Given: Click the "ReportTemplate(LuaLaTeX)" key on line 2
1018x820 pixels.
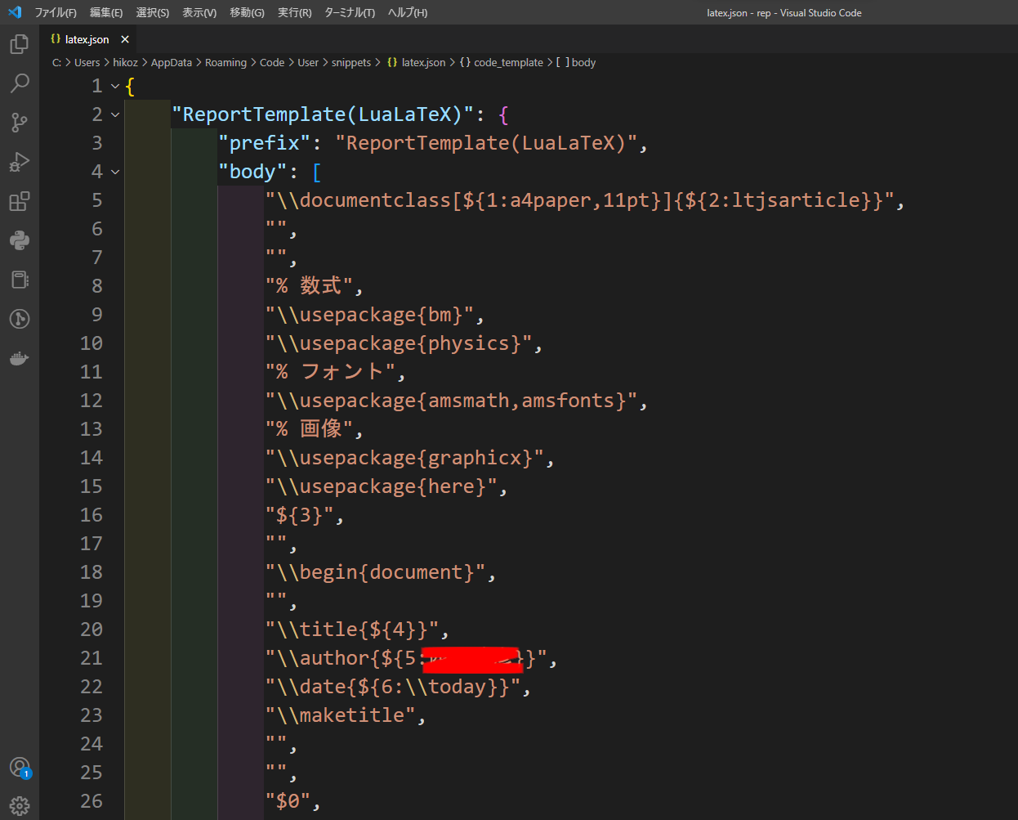Looking at the screenshot, I should tap(323, 114).
